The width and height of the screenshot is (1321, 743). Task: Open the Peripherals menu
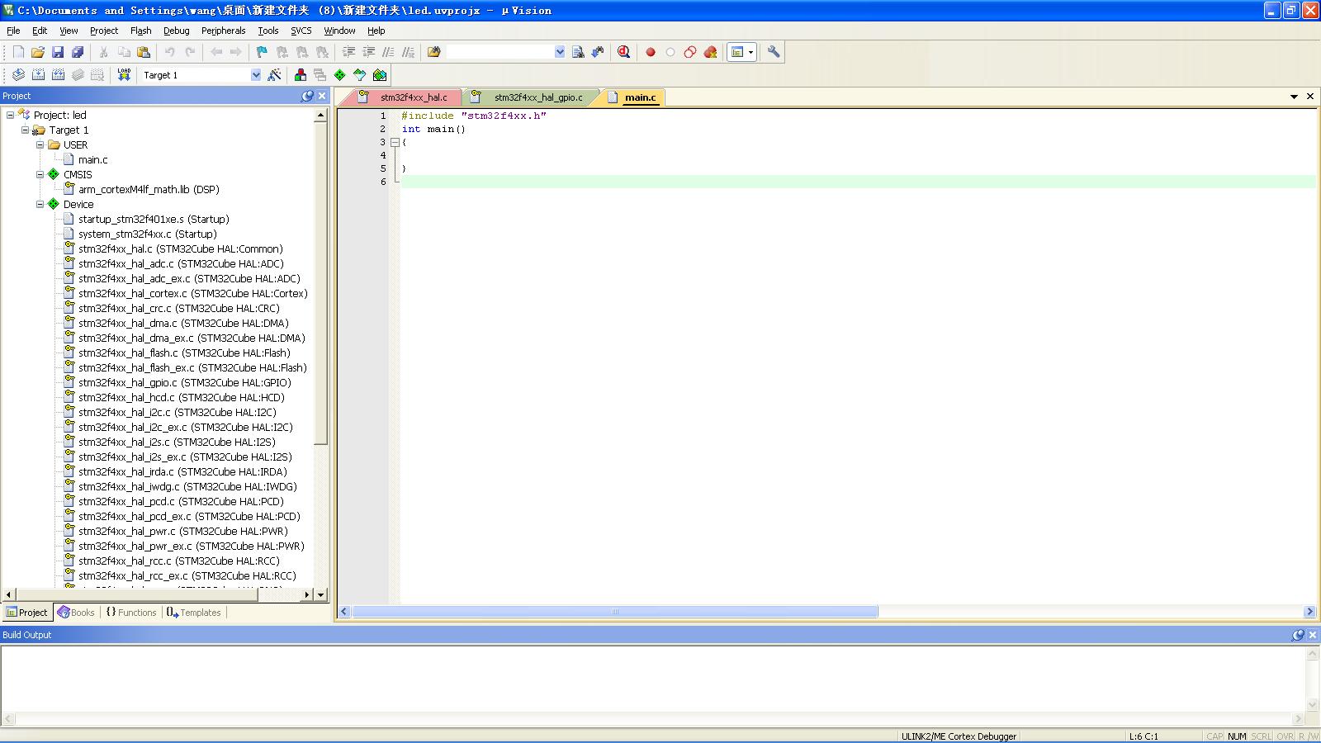tap(223, 31)
